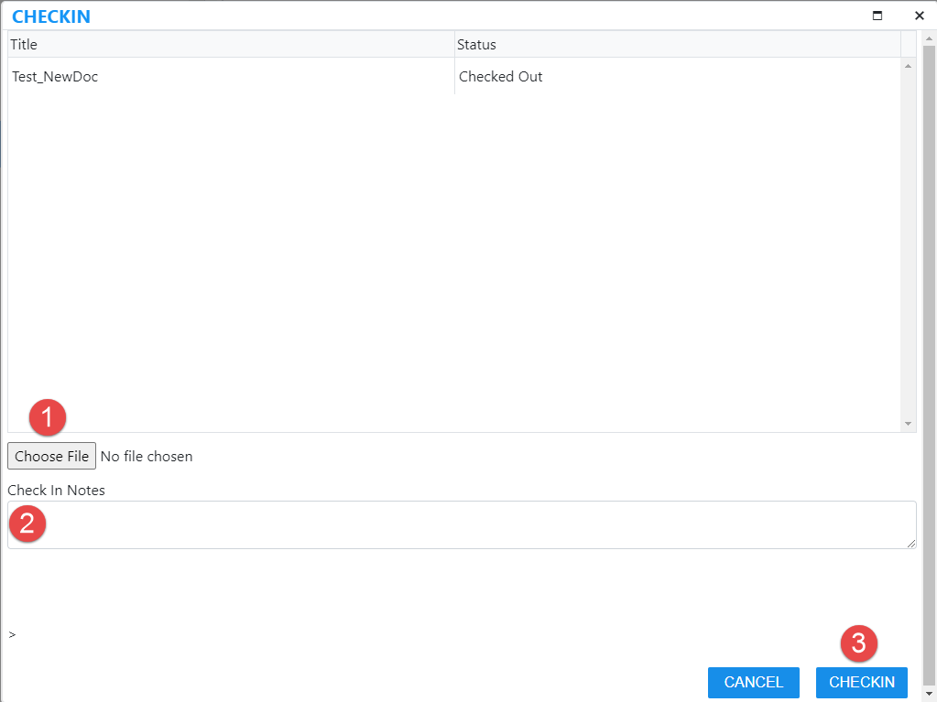The width and height of the screenshot is (937, 702).
Task: Click the "No file chosen" label
Action: (x=147, y=456)
